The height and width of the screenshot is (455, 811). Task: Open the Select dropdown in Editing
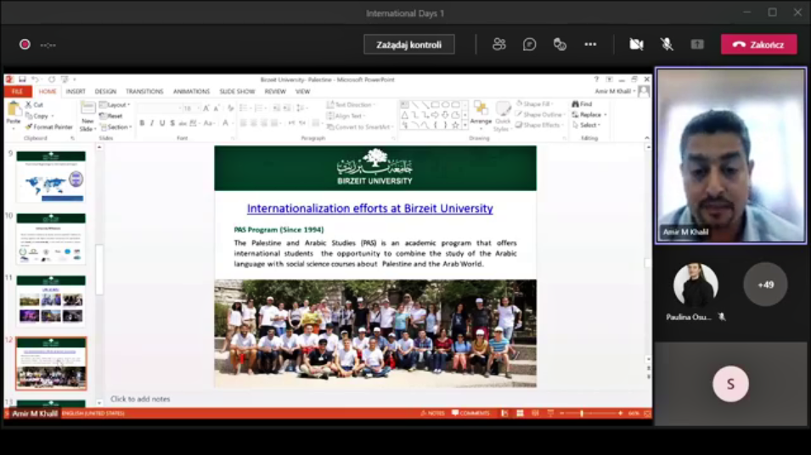586,125
